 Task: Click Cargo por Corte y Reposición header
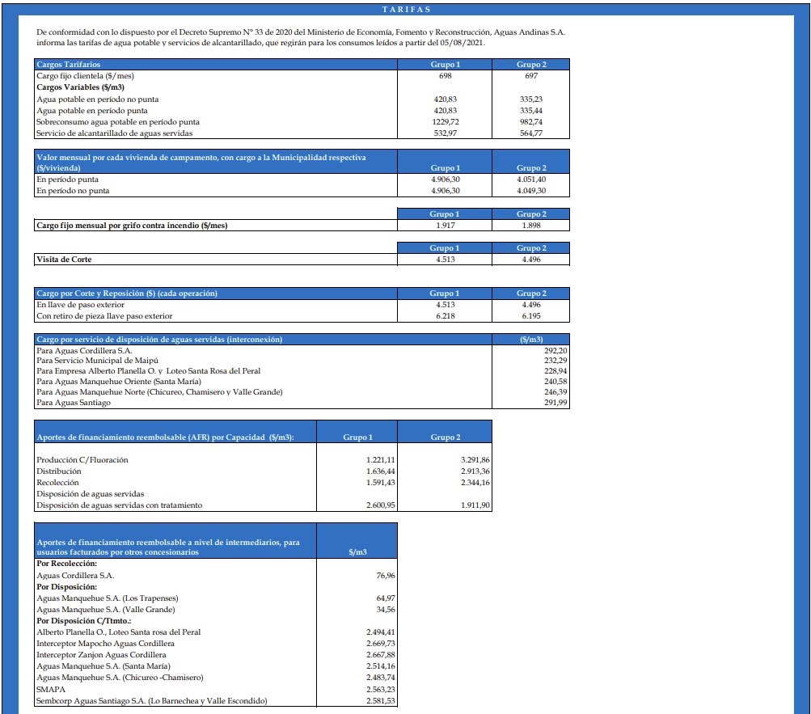point(127,294)
